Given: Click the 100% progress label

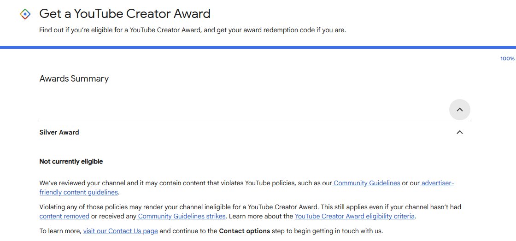Looking at the screenshot, I should click(507, 59).
